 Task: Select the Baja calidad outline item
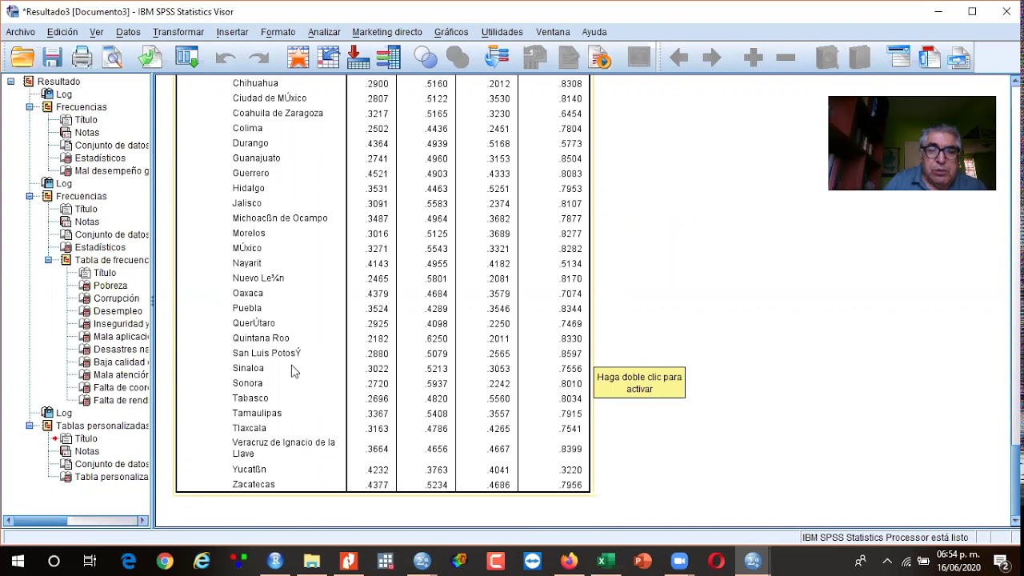click(x=121, y=362)
